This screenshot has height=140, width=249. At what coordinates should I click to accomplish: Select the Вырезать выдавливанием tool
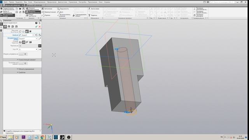point(33,12)
